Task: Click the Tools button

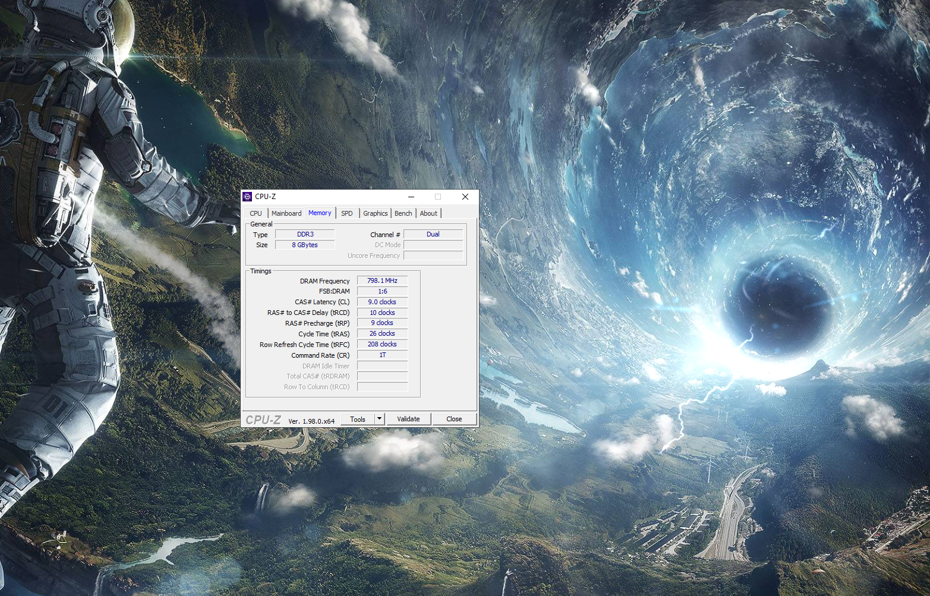Action: (x=358, y=419)
